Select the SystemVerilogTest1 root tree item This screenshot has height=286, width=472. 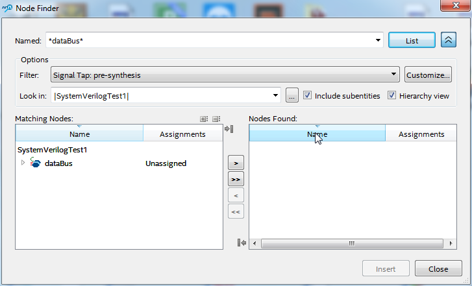coord(53,149)
